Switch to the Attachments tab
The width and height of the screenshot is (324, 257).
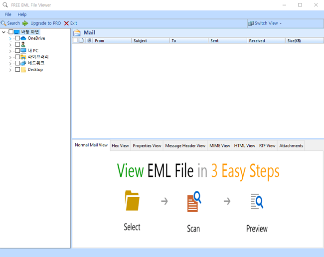coord(291,146)
